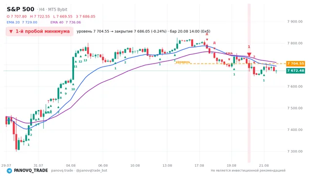The image size is (312, 176).
Task: Click the green 7 672.48 current price tag
Action: click(x=295, y=70)
